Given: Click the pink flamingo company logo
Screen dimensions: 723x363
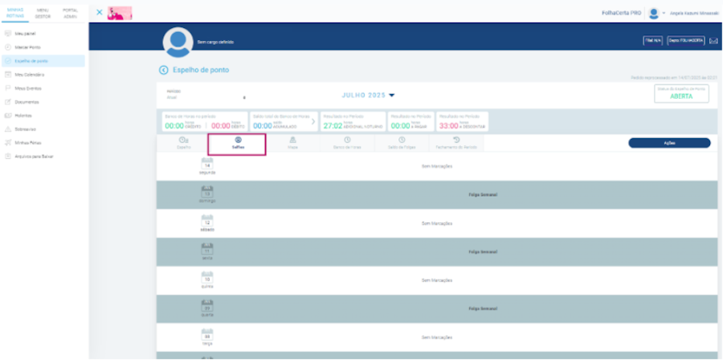Looking at the screenshot, I should (120, 14).
